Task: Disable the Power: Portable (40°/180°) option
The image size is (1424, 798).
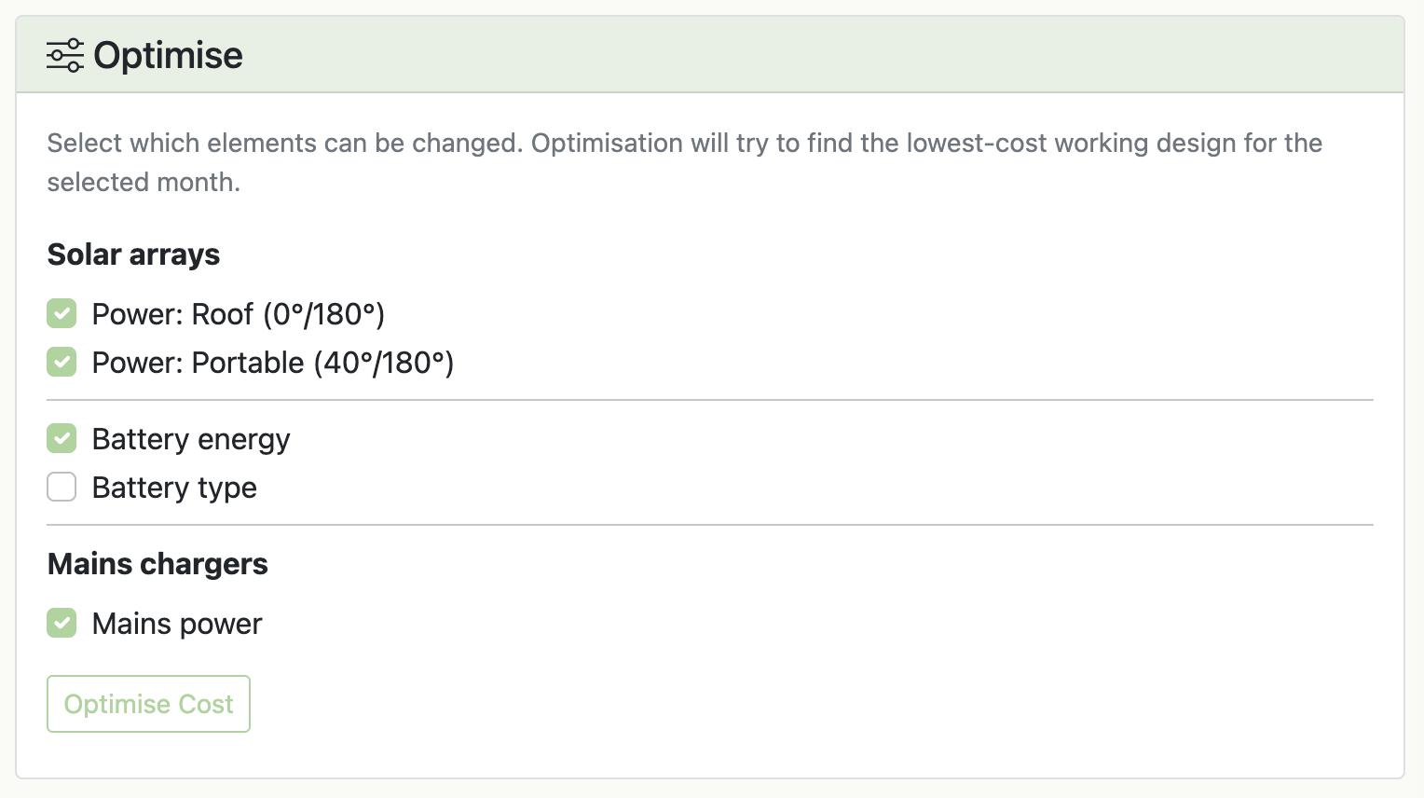Action: pos(62,362)
